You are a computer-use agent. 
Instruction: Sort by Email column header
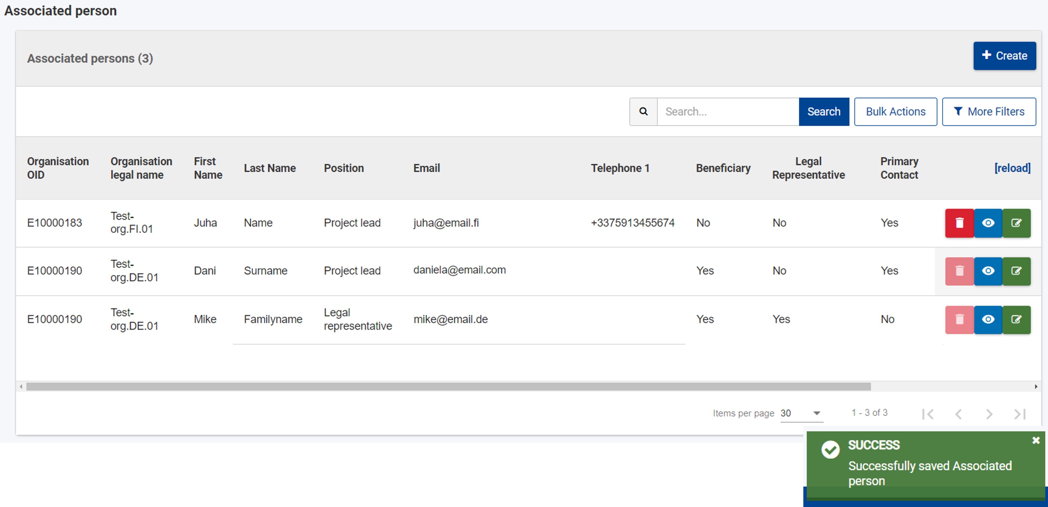426,168
